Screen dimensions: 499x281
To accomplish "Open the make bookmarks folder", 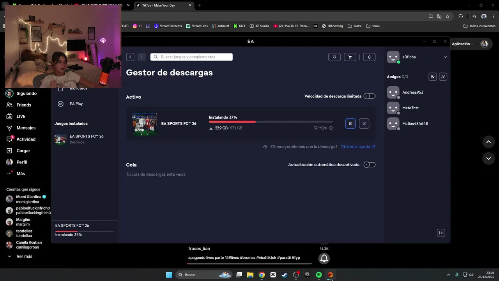I will tap(355, 26).
